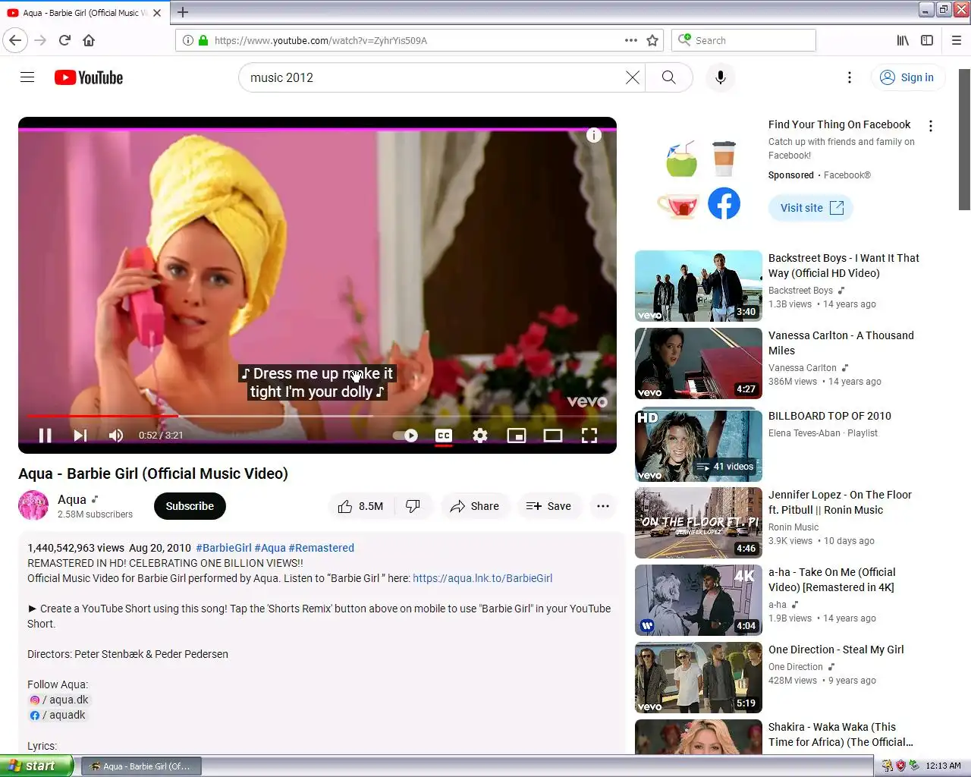Bookmark this page star

[x=652, y=40]
